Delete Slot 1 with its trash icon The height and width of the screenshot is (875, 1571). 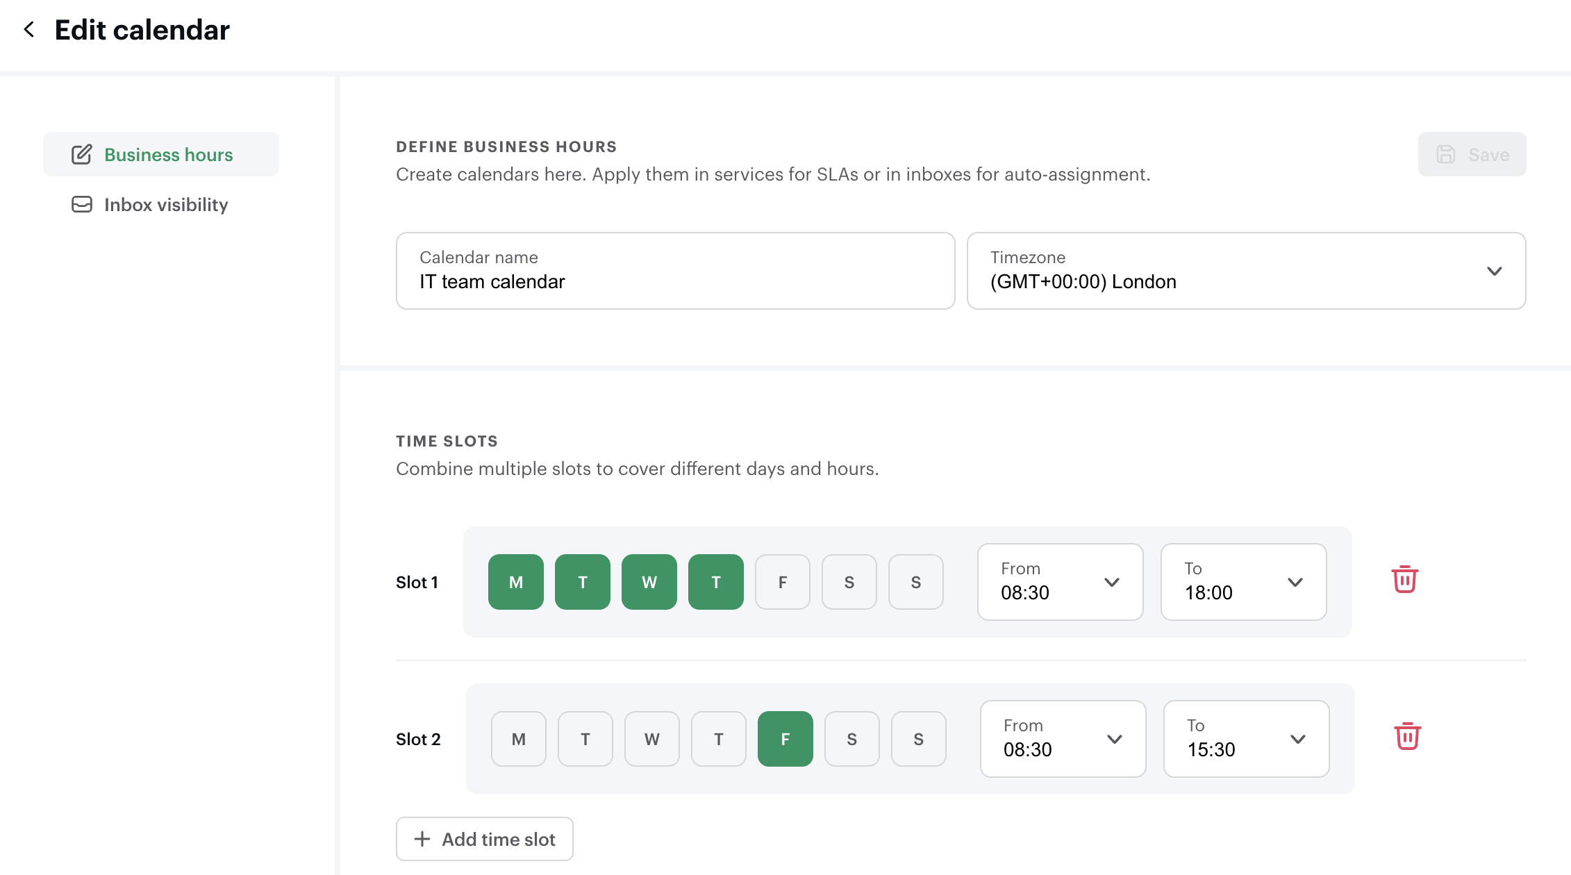click(x=1404, y=579)
